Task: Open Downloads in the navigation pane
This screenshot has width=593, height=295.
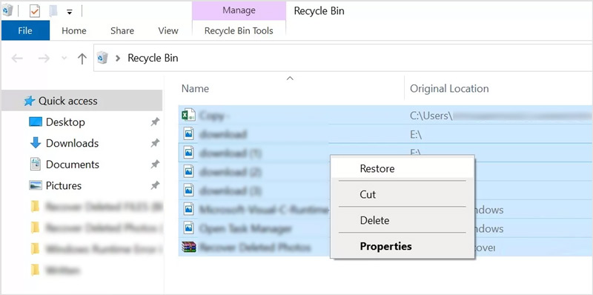Action: [72, 143]
